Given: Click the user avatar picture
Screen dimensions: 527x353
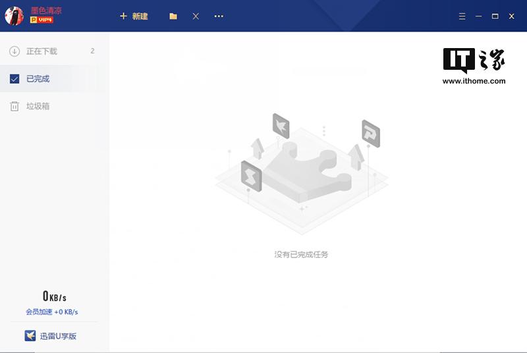Looking at the screenshot, I should tap(14, 15).
